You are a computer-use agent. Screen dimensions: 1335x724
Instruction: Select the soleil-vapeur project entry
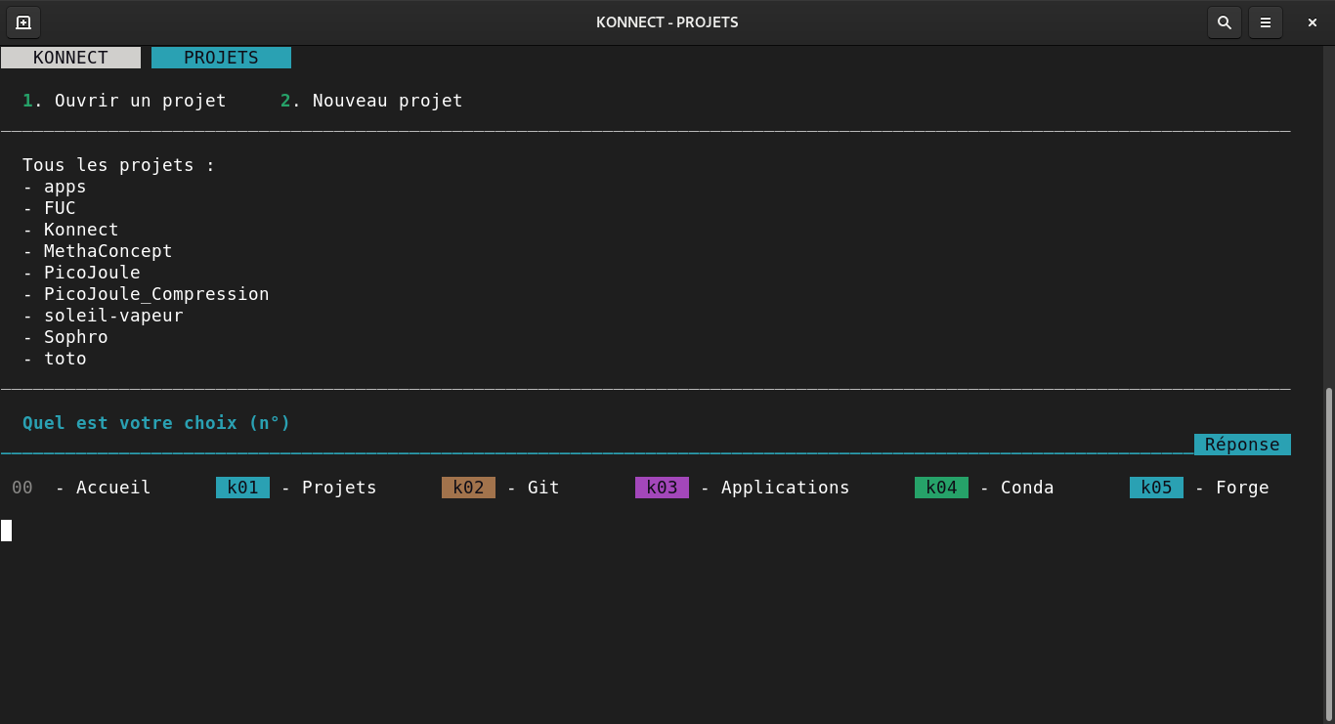pyautogui.click(x=113, y=316)
